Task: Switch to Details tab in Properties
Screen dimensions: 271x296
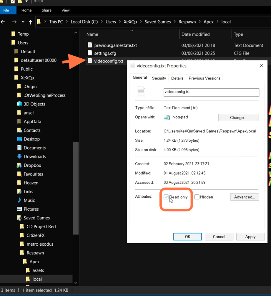Action: tap(177, 78)
